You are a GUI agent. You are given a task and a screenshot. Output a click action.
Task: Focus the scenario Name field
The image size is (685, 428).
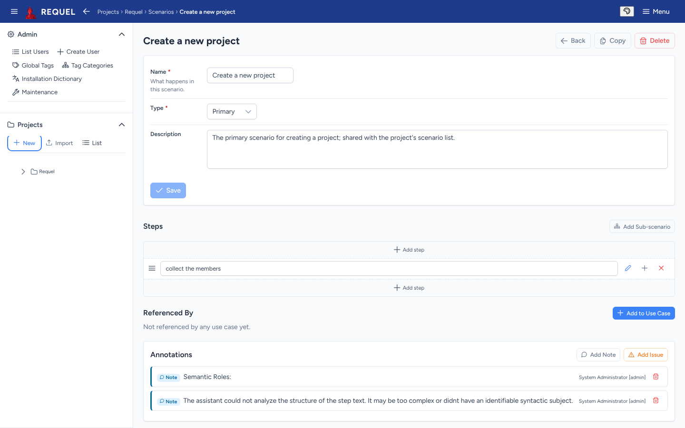pyautogui.click(x=250, y=75)
